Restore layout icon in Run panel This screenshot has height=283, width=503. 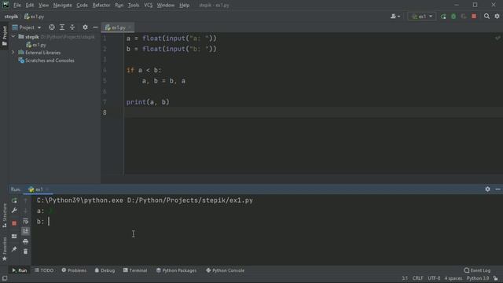(x=14, y=236)
